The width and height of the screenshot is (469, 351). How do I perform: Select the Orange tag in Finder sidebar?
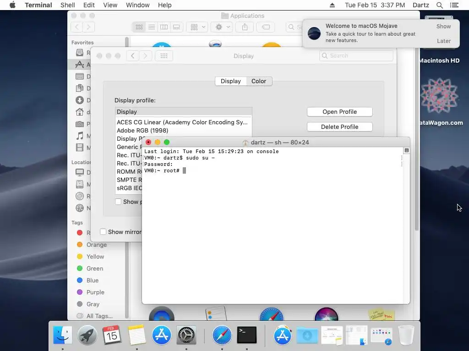[92, 245]
